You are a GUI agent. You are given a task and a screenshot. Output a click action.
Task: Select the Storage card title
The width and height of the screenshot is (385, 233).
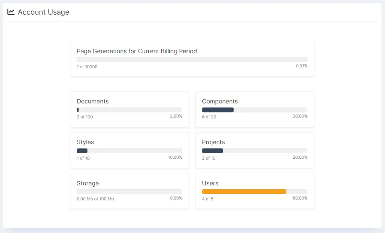point(87,183)
